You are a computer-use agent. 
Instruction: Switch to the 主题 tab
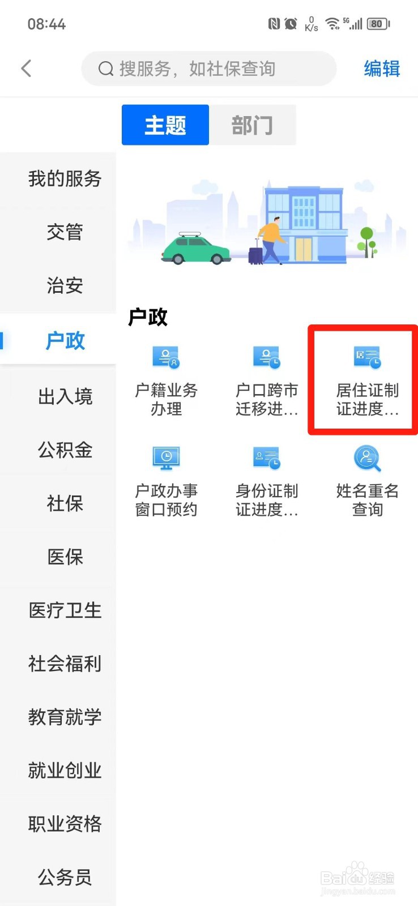[165, 125]
